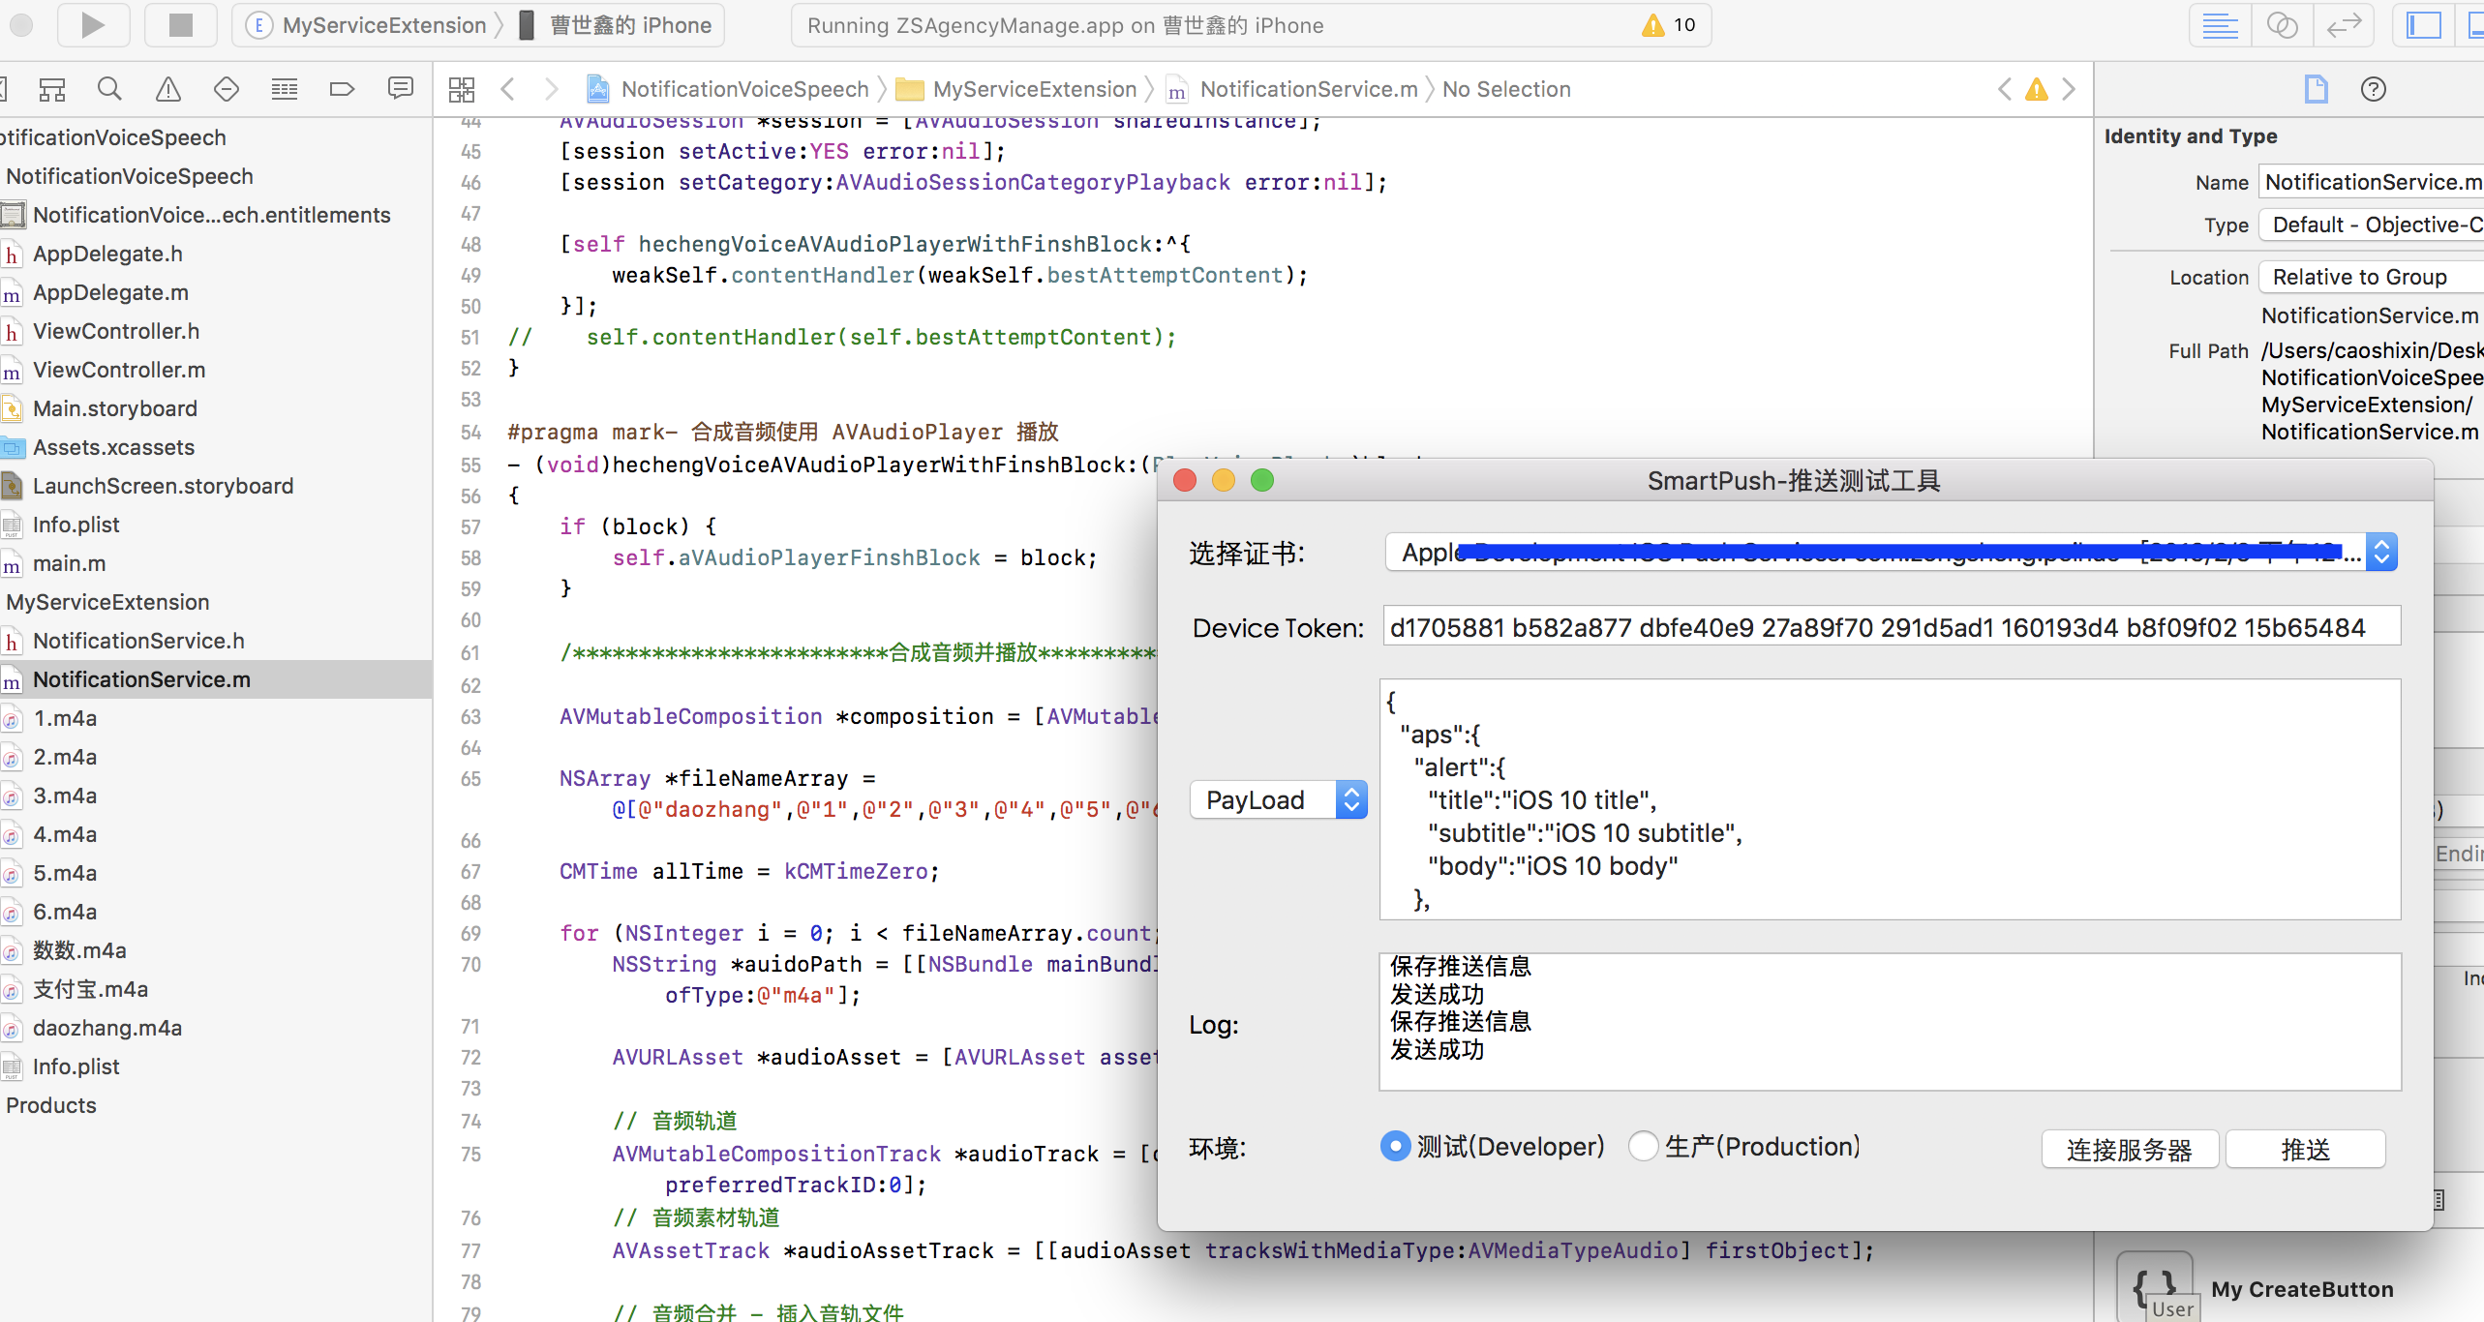The image size is (2484, 1322).
Task: Click the 推送 push button
Action: tap(2305, 1149)
